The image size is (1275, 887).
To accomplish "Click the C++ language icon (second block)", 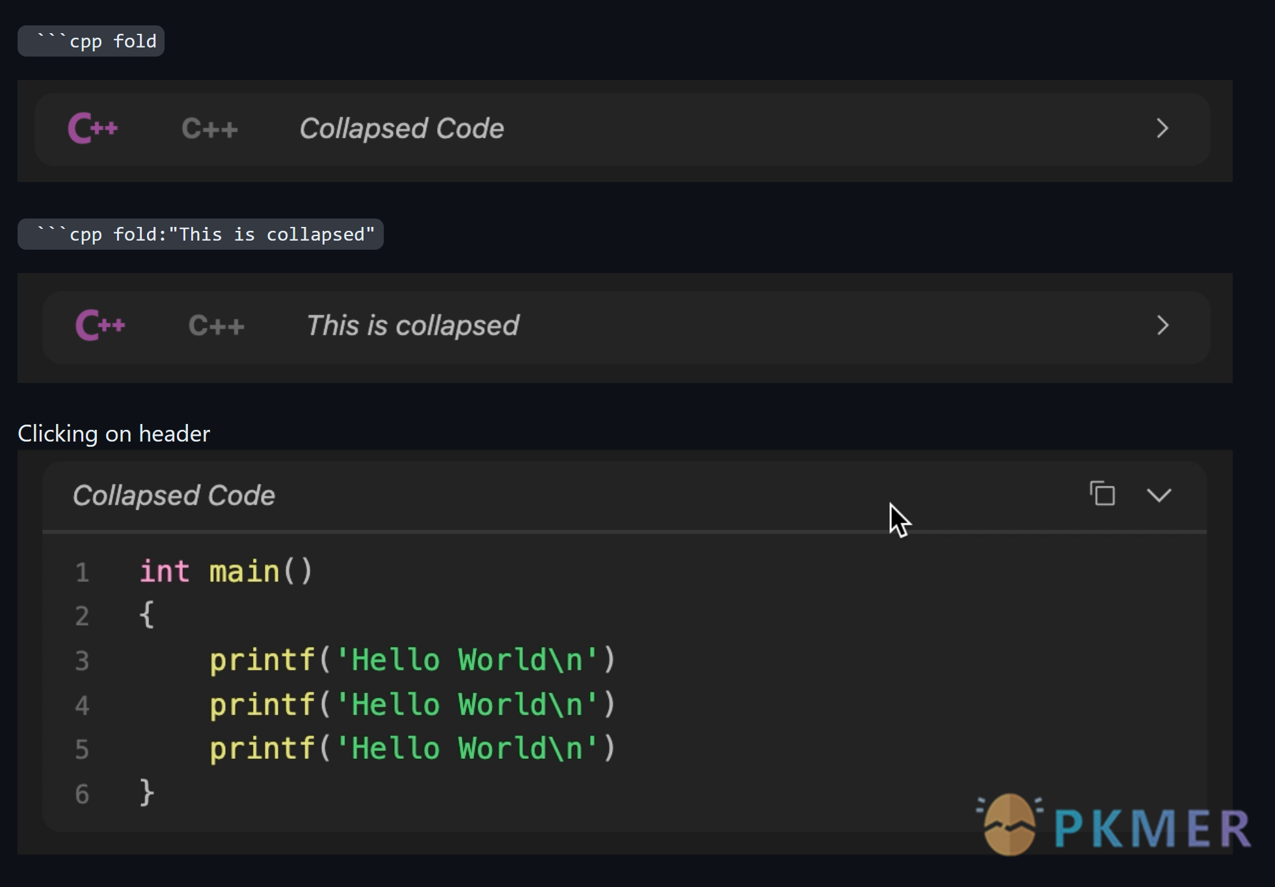I will [100, 324].
